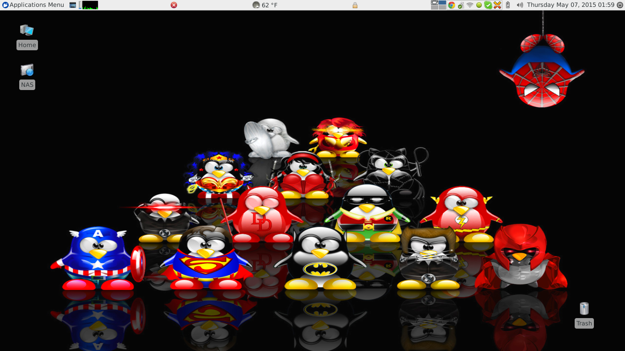This screenshot has width=625, height=351.
Task: Open the battery power indicator
Action: (x=508, y=5)
